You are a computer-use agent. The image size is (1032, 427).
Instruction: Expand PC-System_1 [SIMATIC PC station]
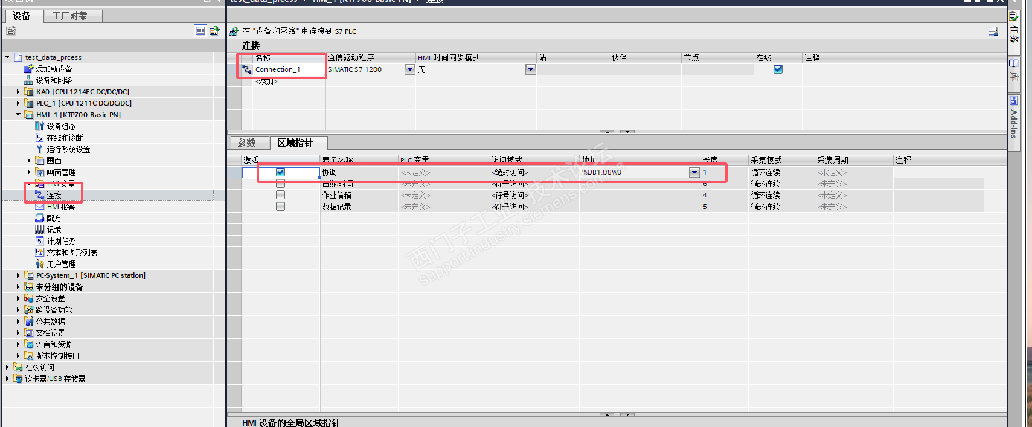pos(18,275)
